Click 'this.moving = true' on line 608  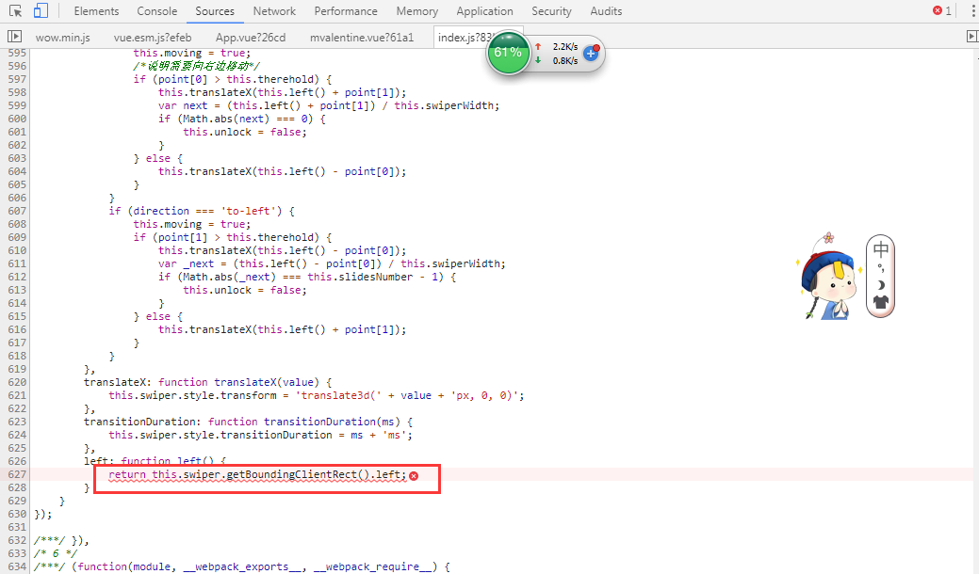tap(191, 224)
